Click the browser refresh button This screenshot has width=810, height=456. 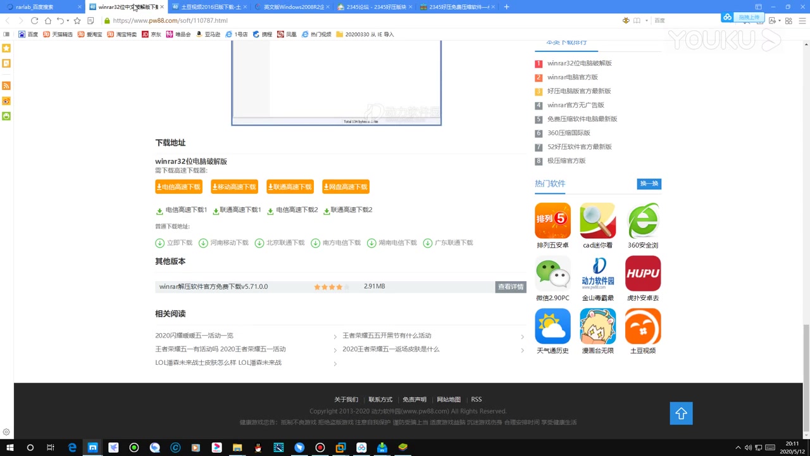coord(34,20)
